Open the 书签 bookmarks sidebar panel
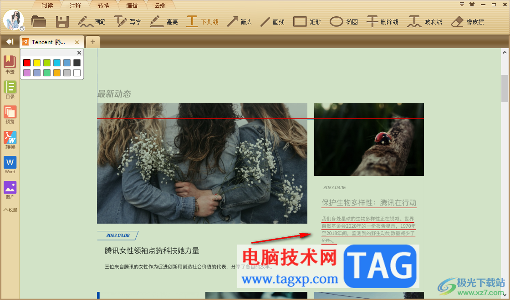Viewport: 510px width, 300px height. pos(10,64)
